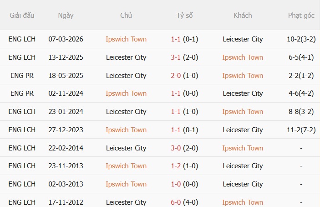The width and height of the screenshot is (320, 207).
Task: Select the Giải đấu column header
Action: click(22, 16)
